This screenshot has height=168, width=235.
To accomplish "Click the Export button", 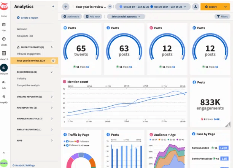I will pos(211,7).
